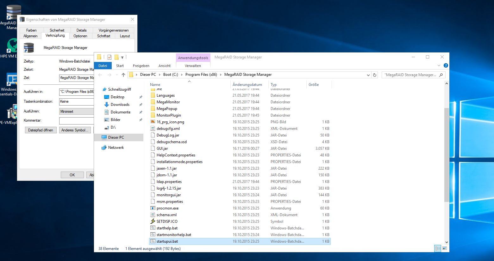Image resolution: width=494 pixels, height=261 pixels.
Task: Click Anderes Symbol button
Action: [x=75, y=130]
